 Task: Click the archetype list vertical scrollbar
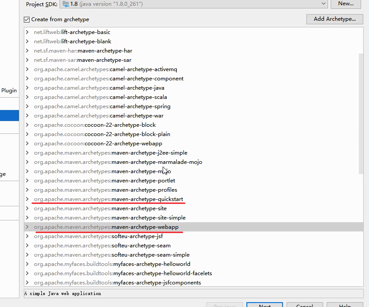click(361, 114)
